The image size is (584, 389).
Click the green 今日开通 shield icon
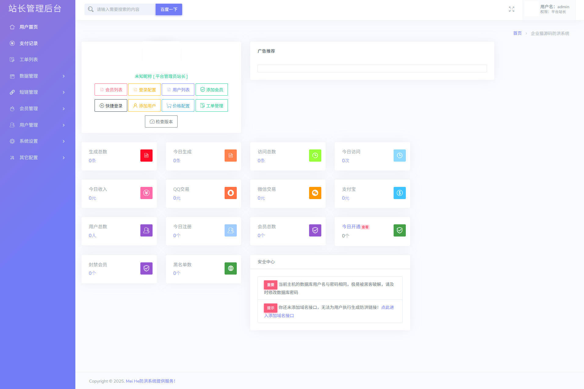400,230
